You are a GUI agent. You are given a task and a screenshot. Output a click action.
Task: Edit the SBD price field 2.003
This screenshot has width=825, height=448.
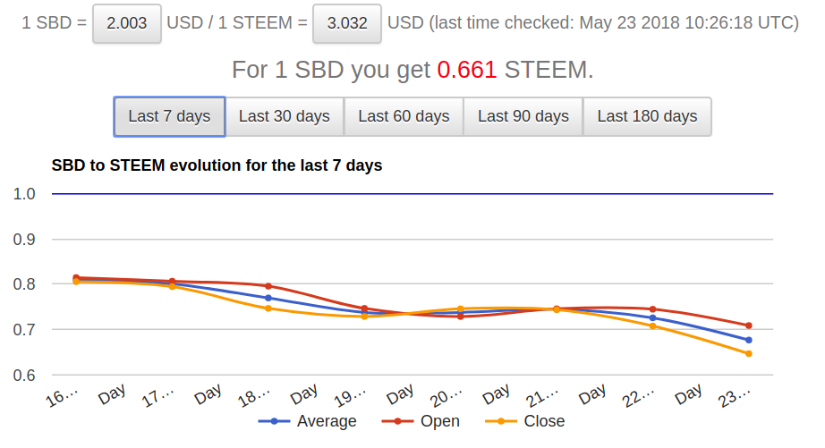click(x=127, y=23)
